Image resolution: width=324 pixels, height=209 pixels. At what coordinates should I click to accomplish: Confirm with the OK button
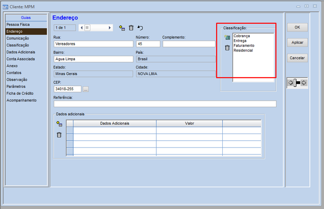(x=297, y=27)
